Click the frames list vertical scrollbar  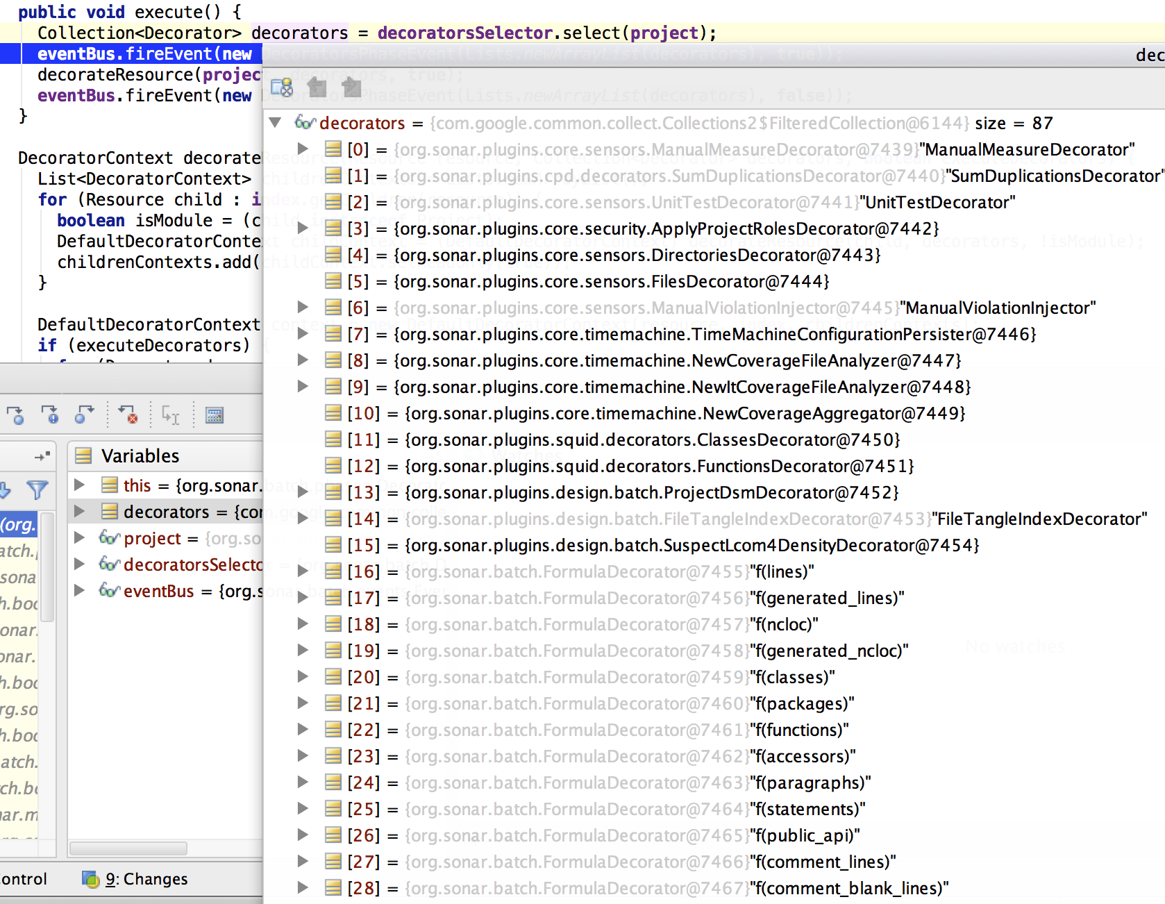pyautogui.click(x=47, y=568)
